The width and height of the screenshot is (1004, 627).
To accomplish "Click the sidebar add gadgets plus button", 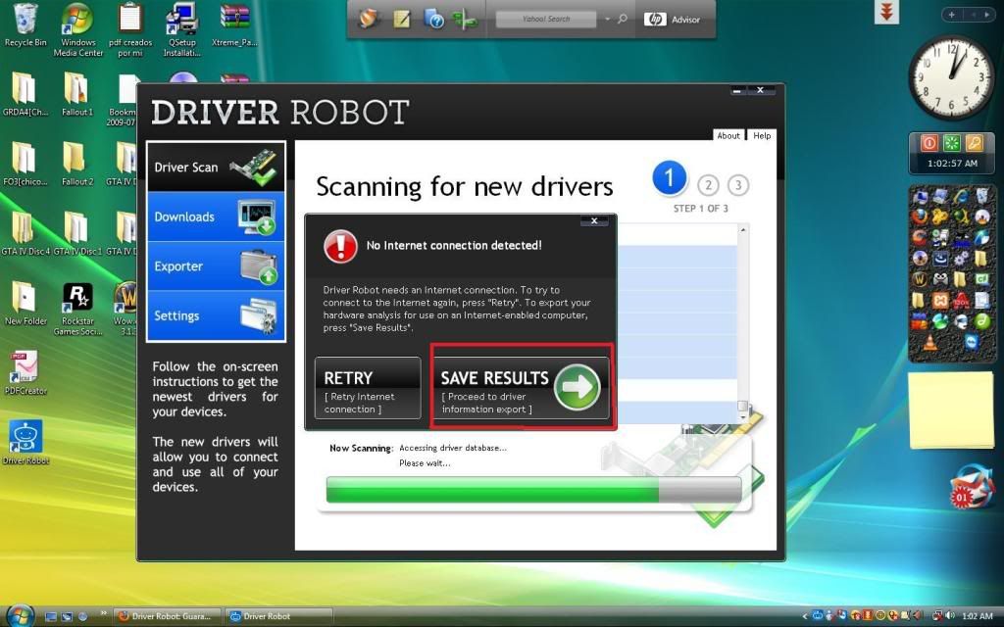I will click(951, 15).
